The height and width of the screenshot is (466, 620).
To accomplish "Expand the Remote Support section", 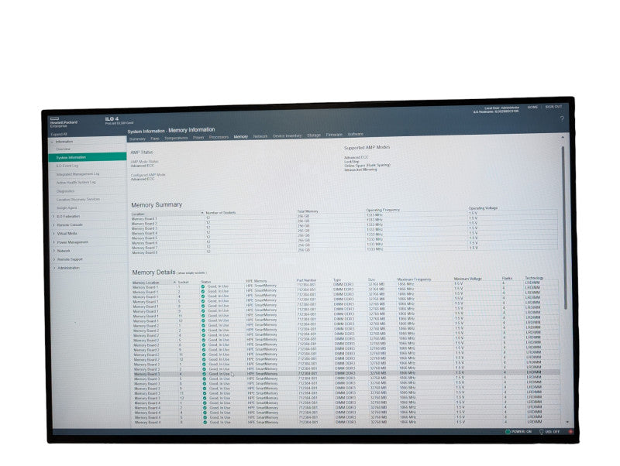I will pyautogui.click(x=54, y=259).
